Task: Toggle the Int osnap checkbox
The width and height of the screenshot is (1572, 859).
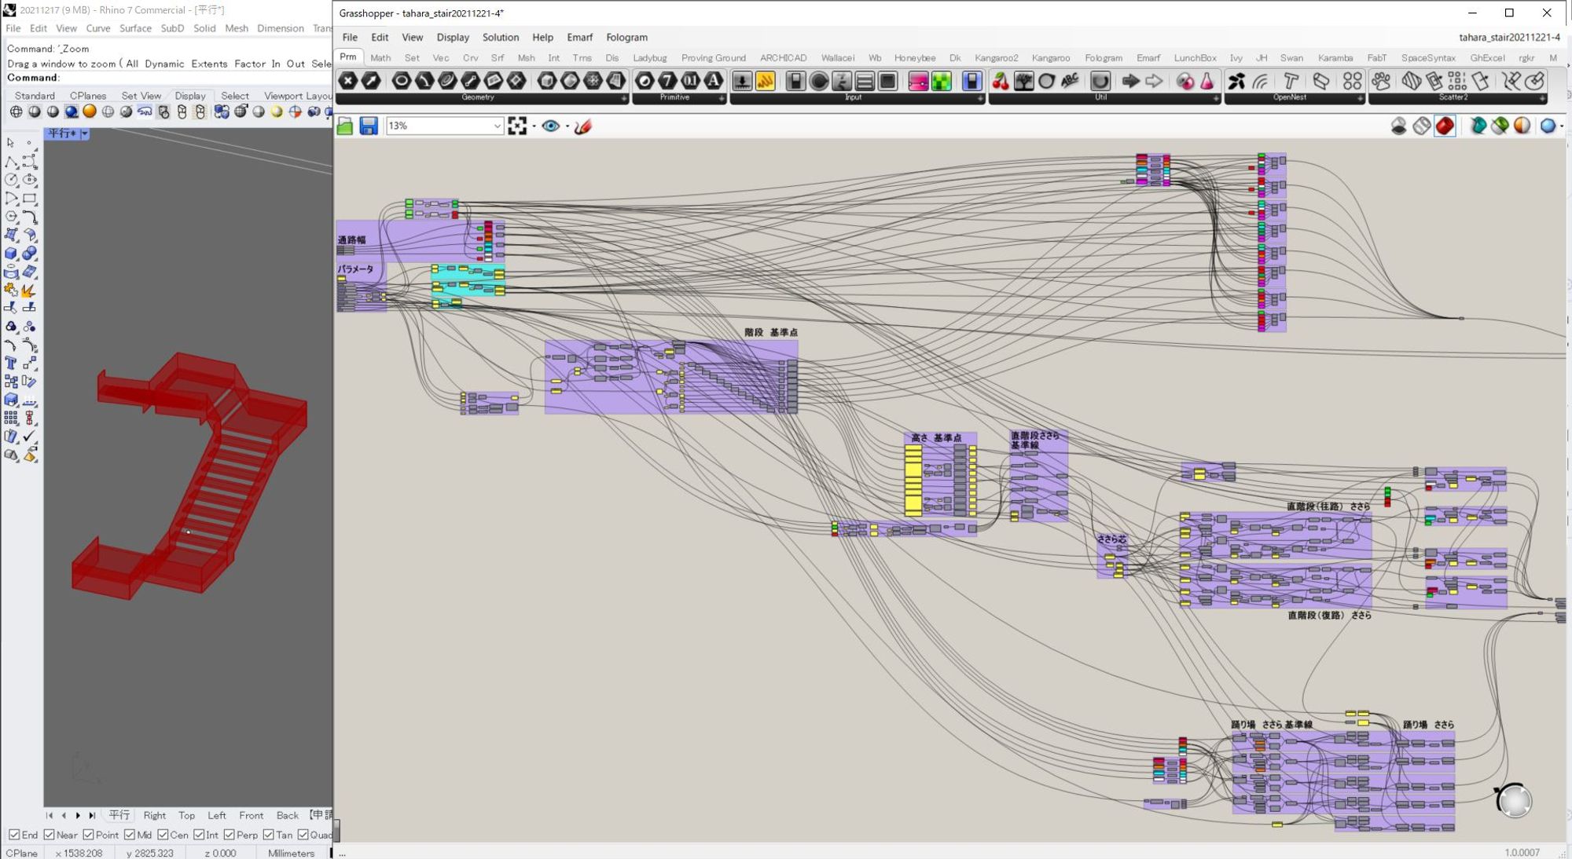Action: click(x=199, y=835)
